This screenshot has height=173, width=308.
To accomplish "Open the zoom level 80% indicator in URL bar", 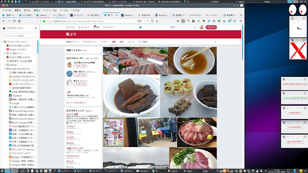I will (x=139, y=21).
